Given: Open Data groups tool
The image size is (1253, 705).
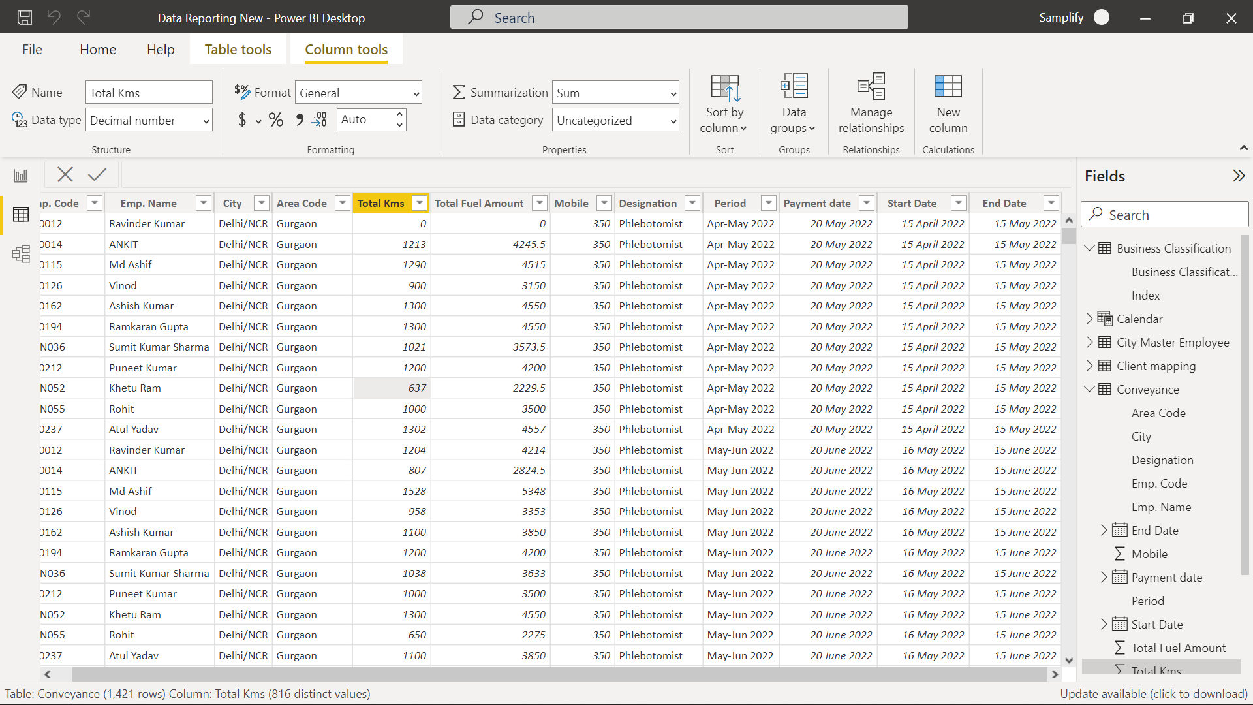Looking at the screenshot, I should [794, 103].
